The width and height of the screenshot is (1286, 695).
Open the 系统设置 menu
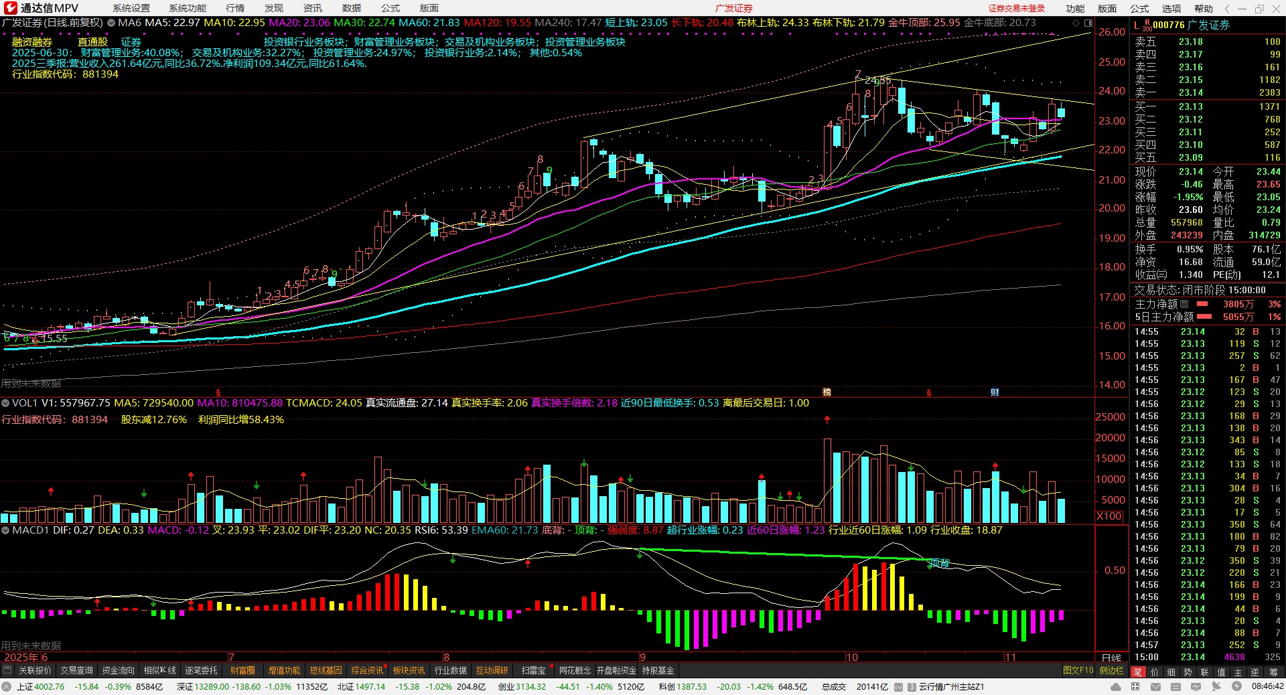tap(131, 8)
